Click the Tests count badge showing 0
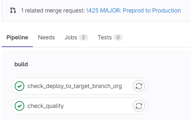 click(118, 37)
